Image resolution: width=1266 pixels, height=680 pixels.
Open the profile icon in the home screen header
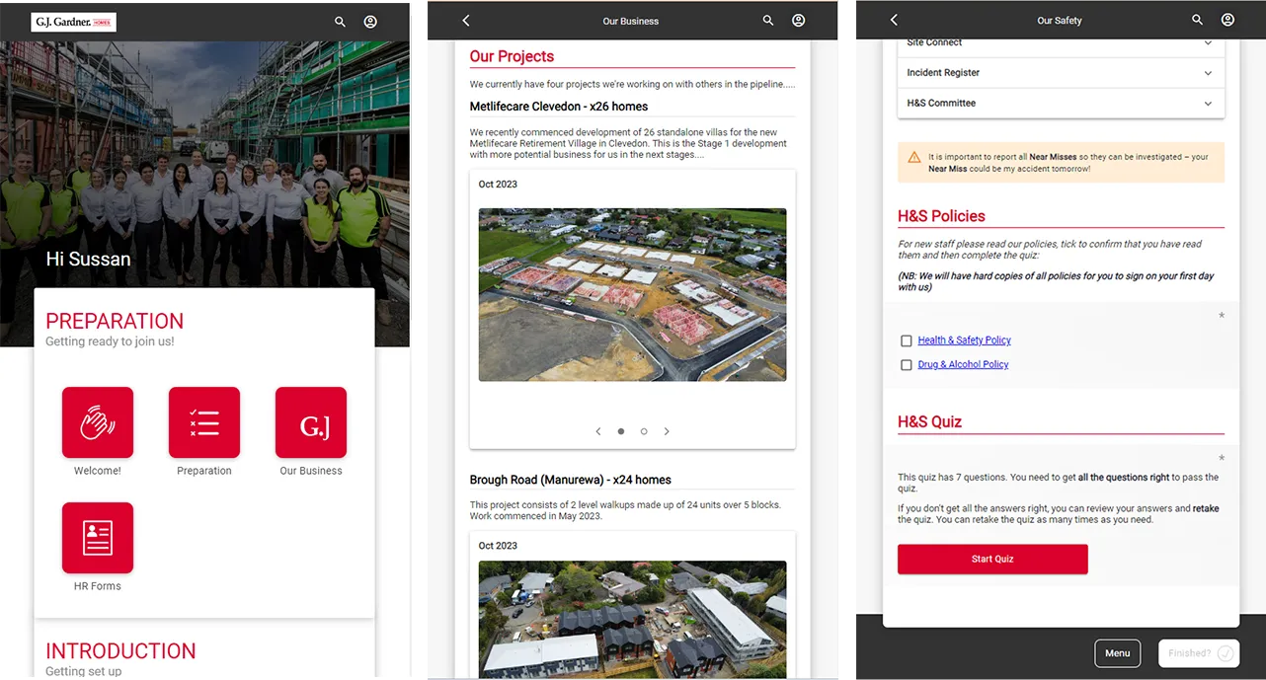coord(370,21)
